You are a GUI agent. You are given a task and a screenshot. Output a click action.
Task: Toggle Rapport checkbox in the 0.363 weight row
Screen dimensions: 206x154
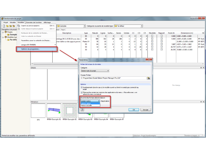pos(162,39)
